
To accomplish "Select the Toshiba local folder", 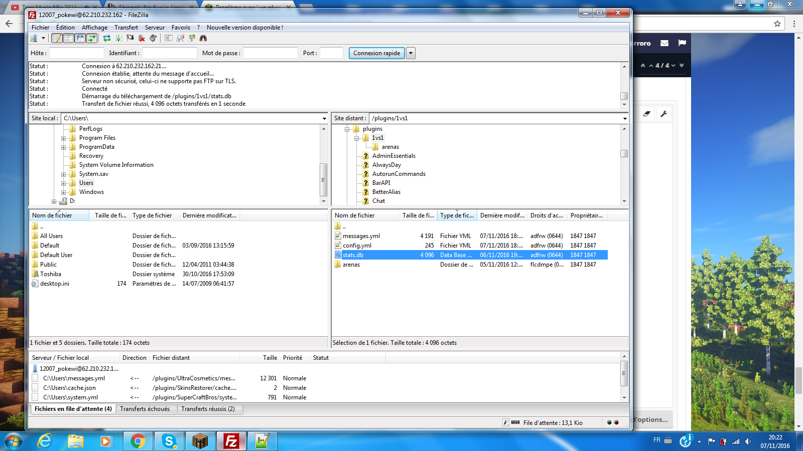I will [50, 274].
